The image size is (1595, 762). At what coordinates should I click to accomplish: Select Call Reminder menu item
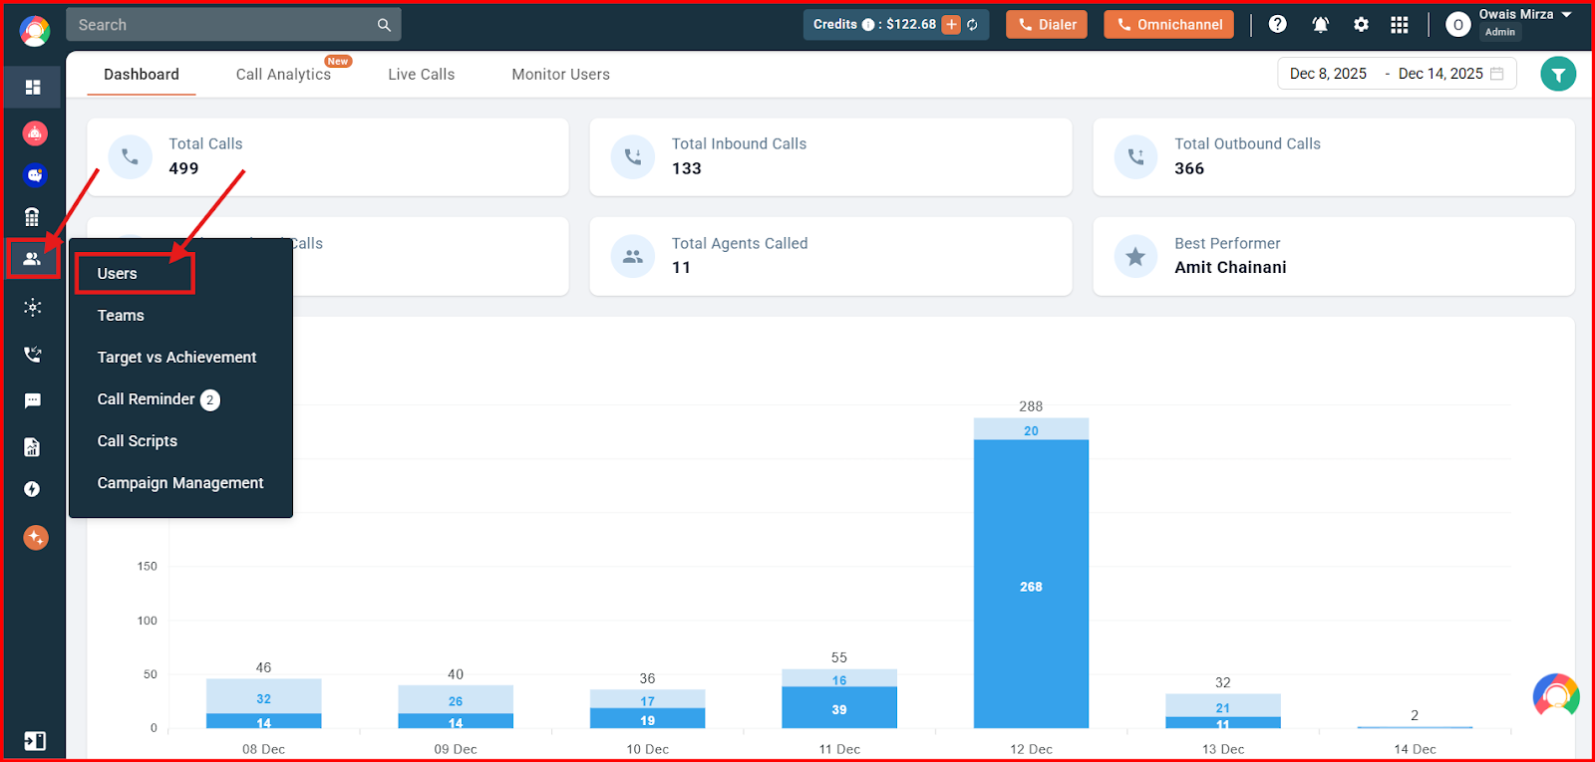[x=146, y=399]
